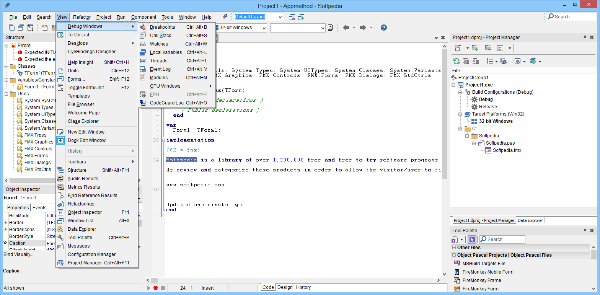Screen dimensions: 600x295
Task: Click the Refresh icon in Project Manager
Action: pyautogui.click(x=456, y=61)
